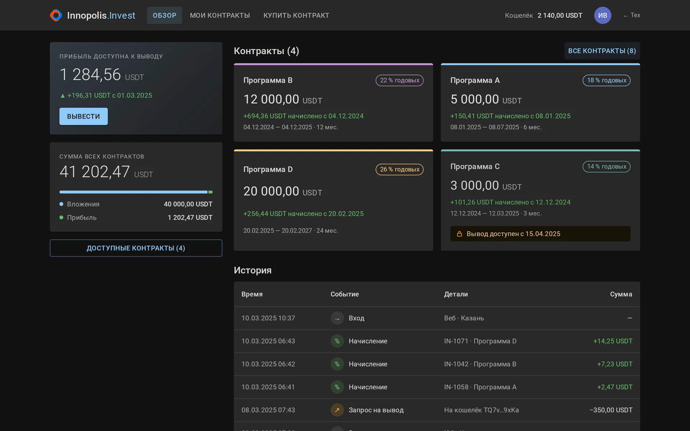The image size is (690, 431).
Task: Click the 1 284,56 USDT available profit
Action: coord(102,75)
